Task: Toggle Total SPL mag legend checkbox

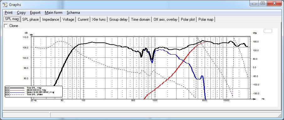Action: point(7,88)
